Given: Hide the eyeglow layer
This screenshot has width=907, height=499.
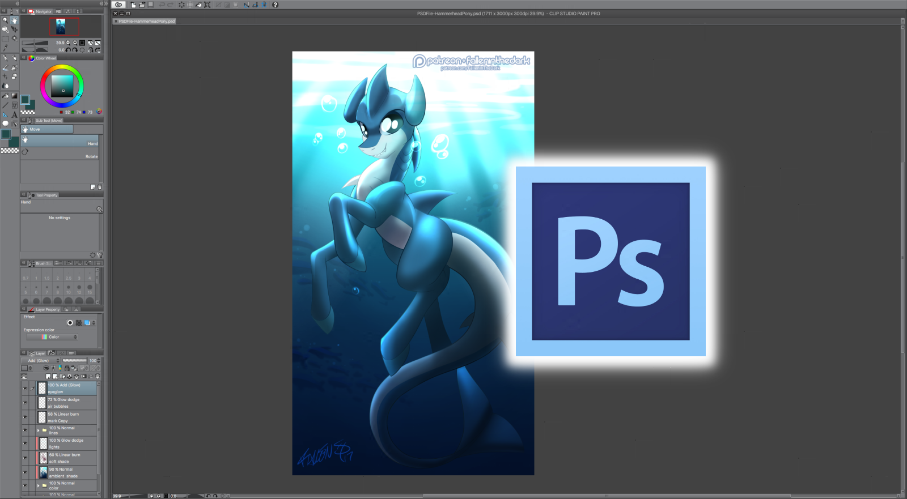Looking at the screenshot, I should point(25,389).
